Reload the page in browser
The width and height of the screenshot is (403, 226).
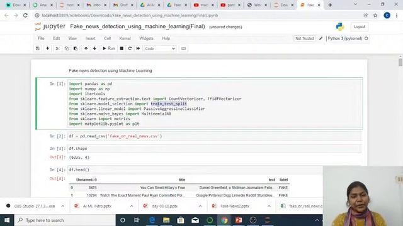click(x=25, y=15)
